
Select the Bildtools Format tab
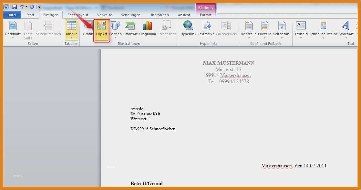(206, 15)
